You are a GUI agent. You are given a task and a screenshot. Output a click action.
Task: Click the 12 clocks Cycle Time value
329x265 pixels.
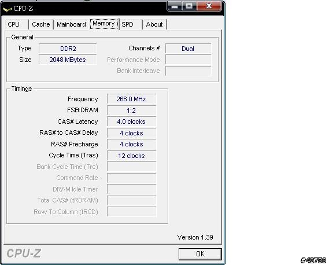pos(132,156)
